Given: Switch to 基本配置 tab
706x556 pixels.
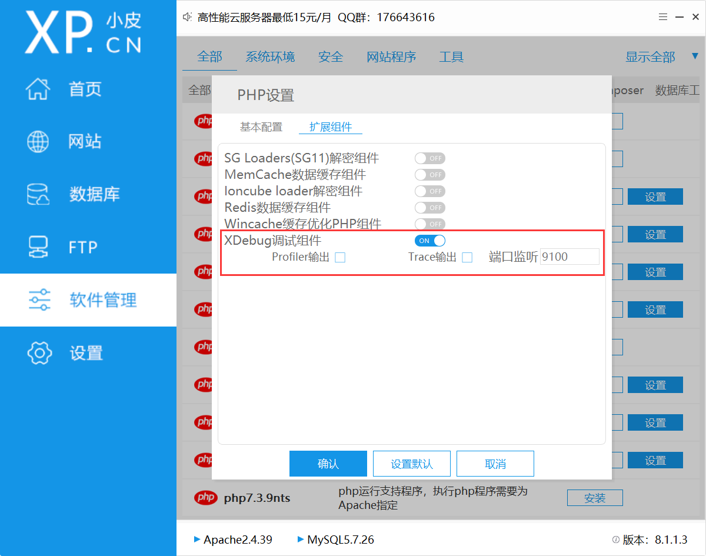Looking at the screenshot, I should pos(261,127).
